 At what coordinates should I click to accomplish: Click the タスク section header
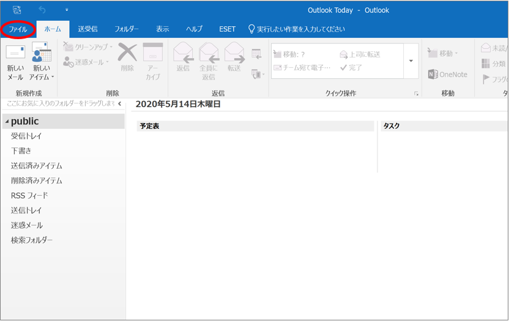pos(444,126)
